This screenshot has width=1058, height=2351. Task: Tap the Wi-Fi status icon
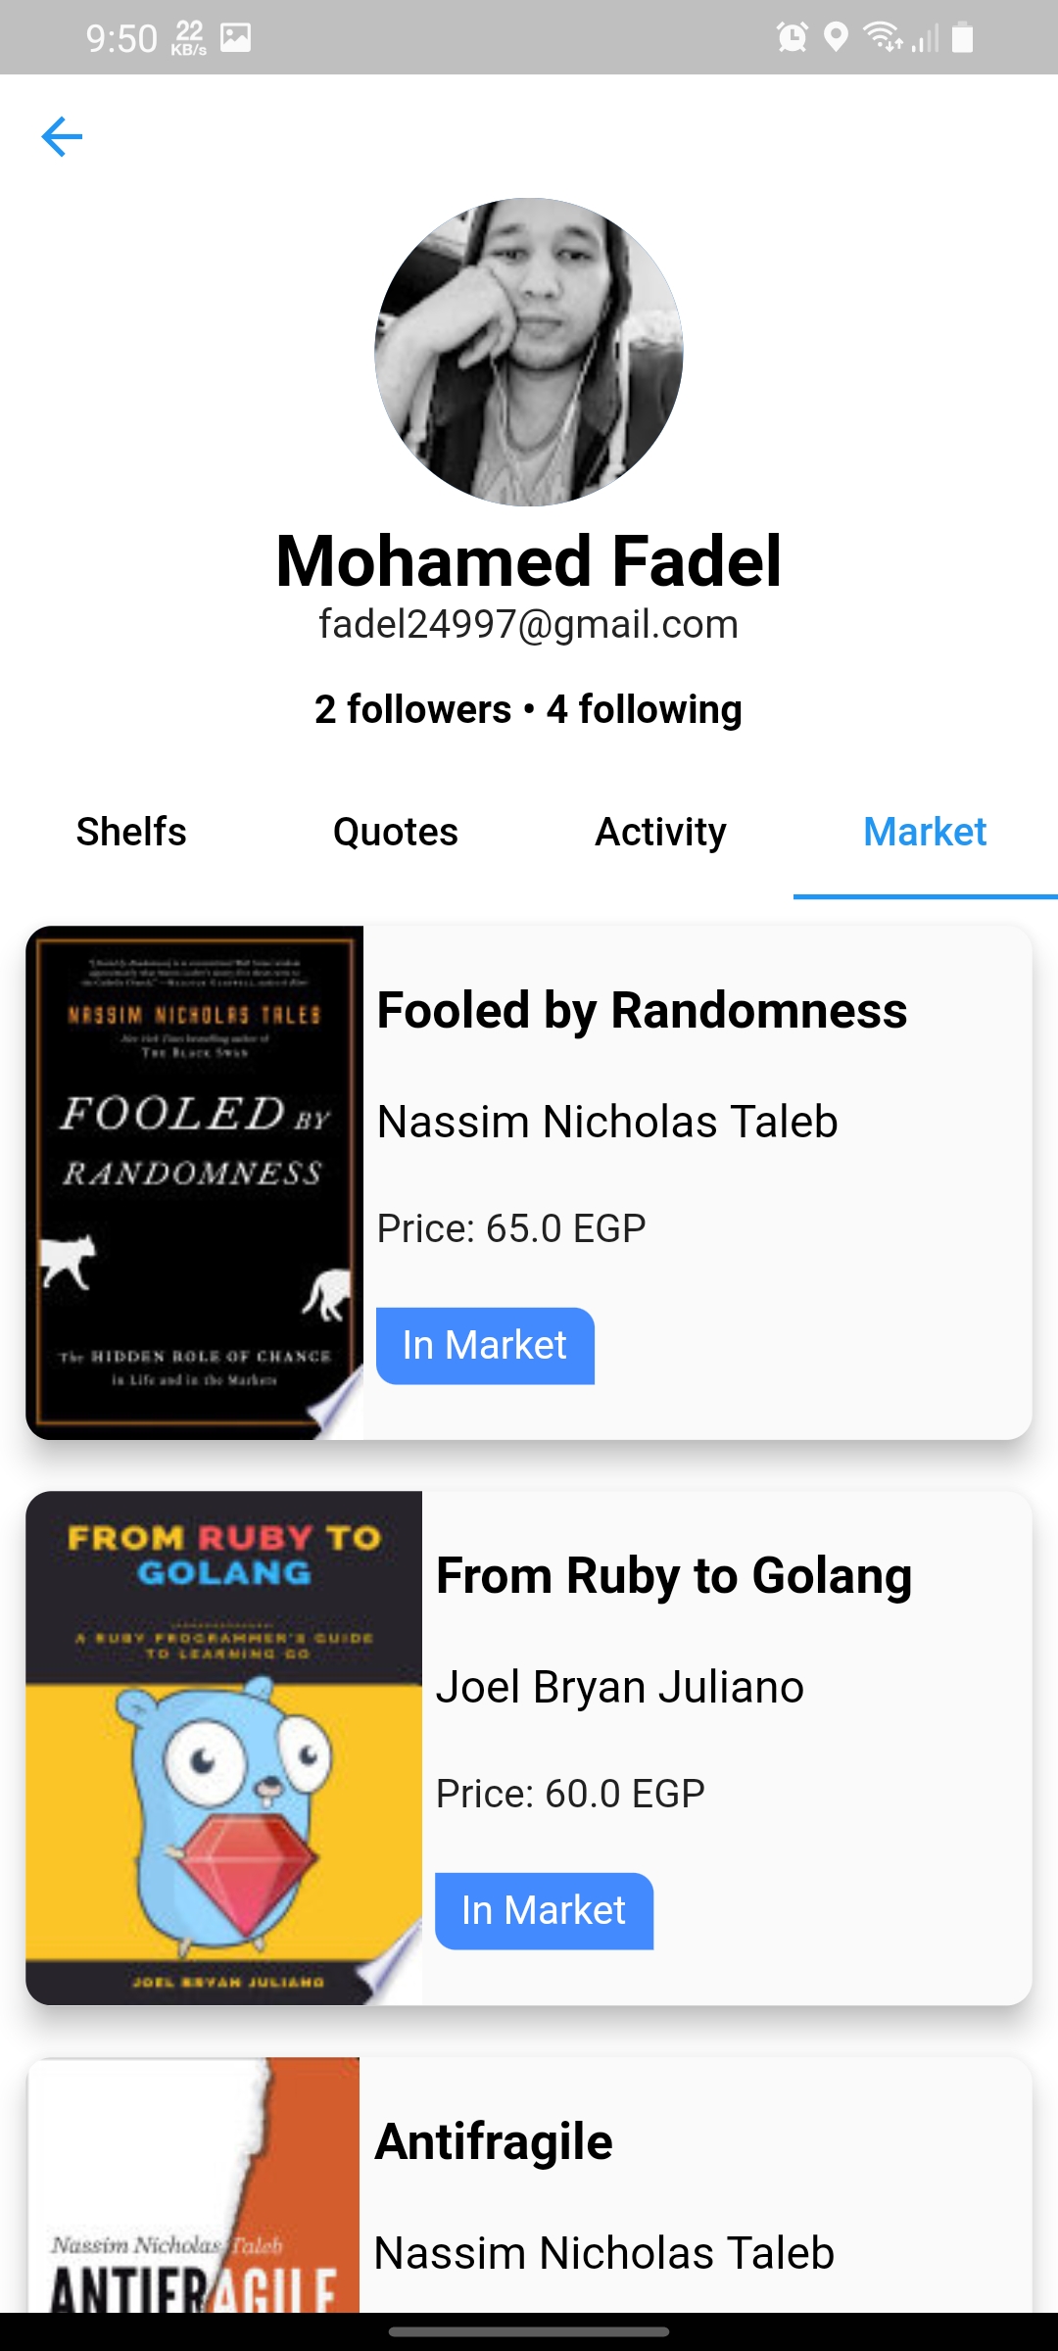click(x=882, y=37)
